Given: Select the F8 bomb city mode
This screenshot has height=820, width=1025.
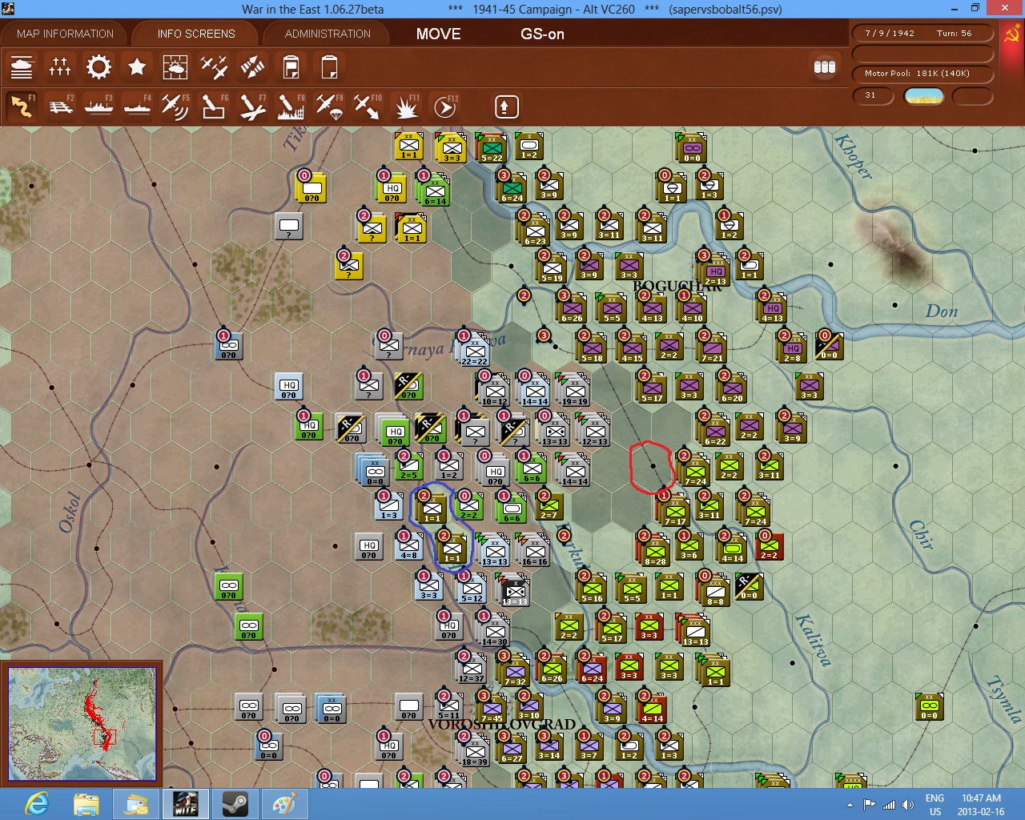Looking at the screenshot, I should [x=291, y=107].
